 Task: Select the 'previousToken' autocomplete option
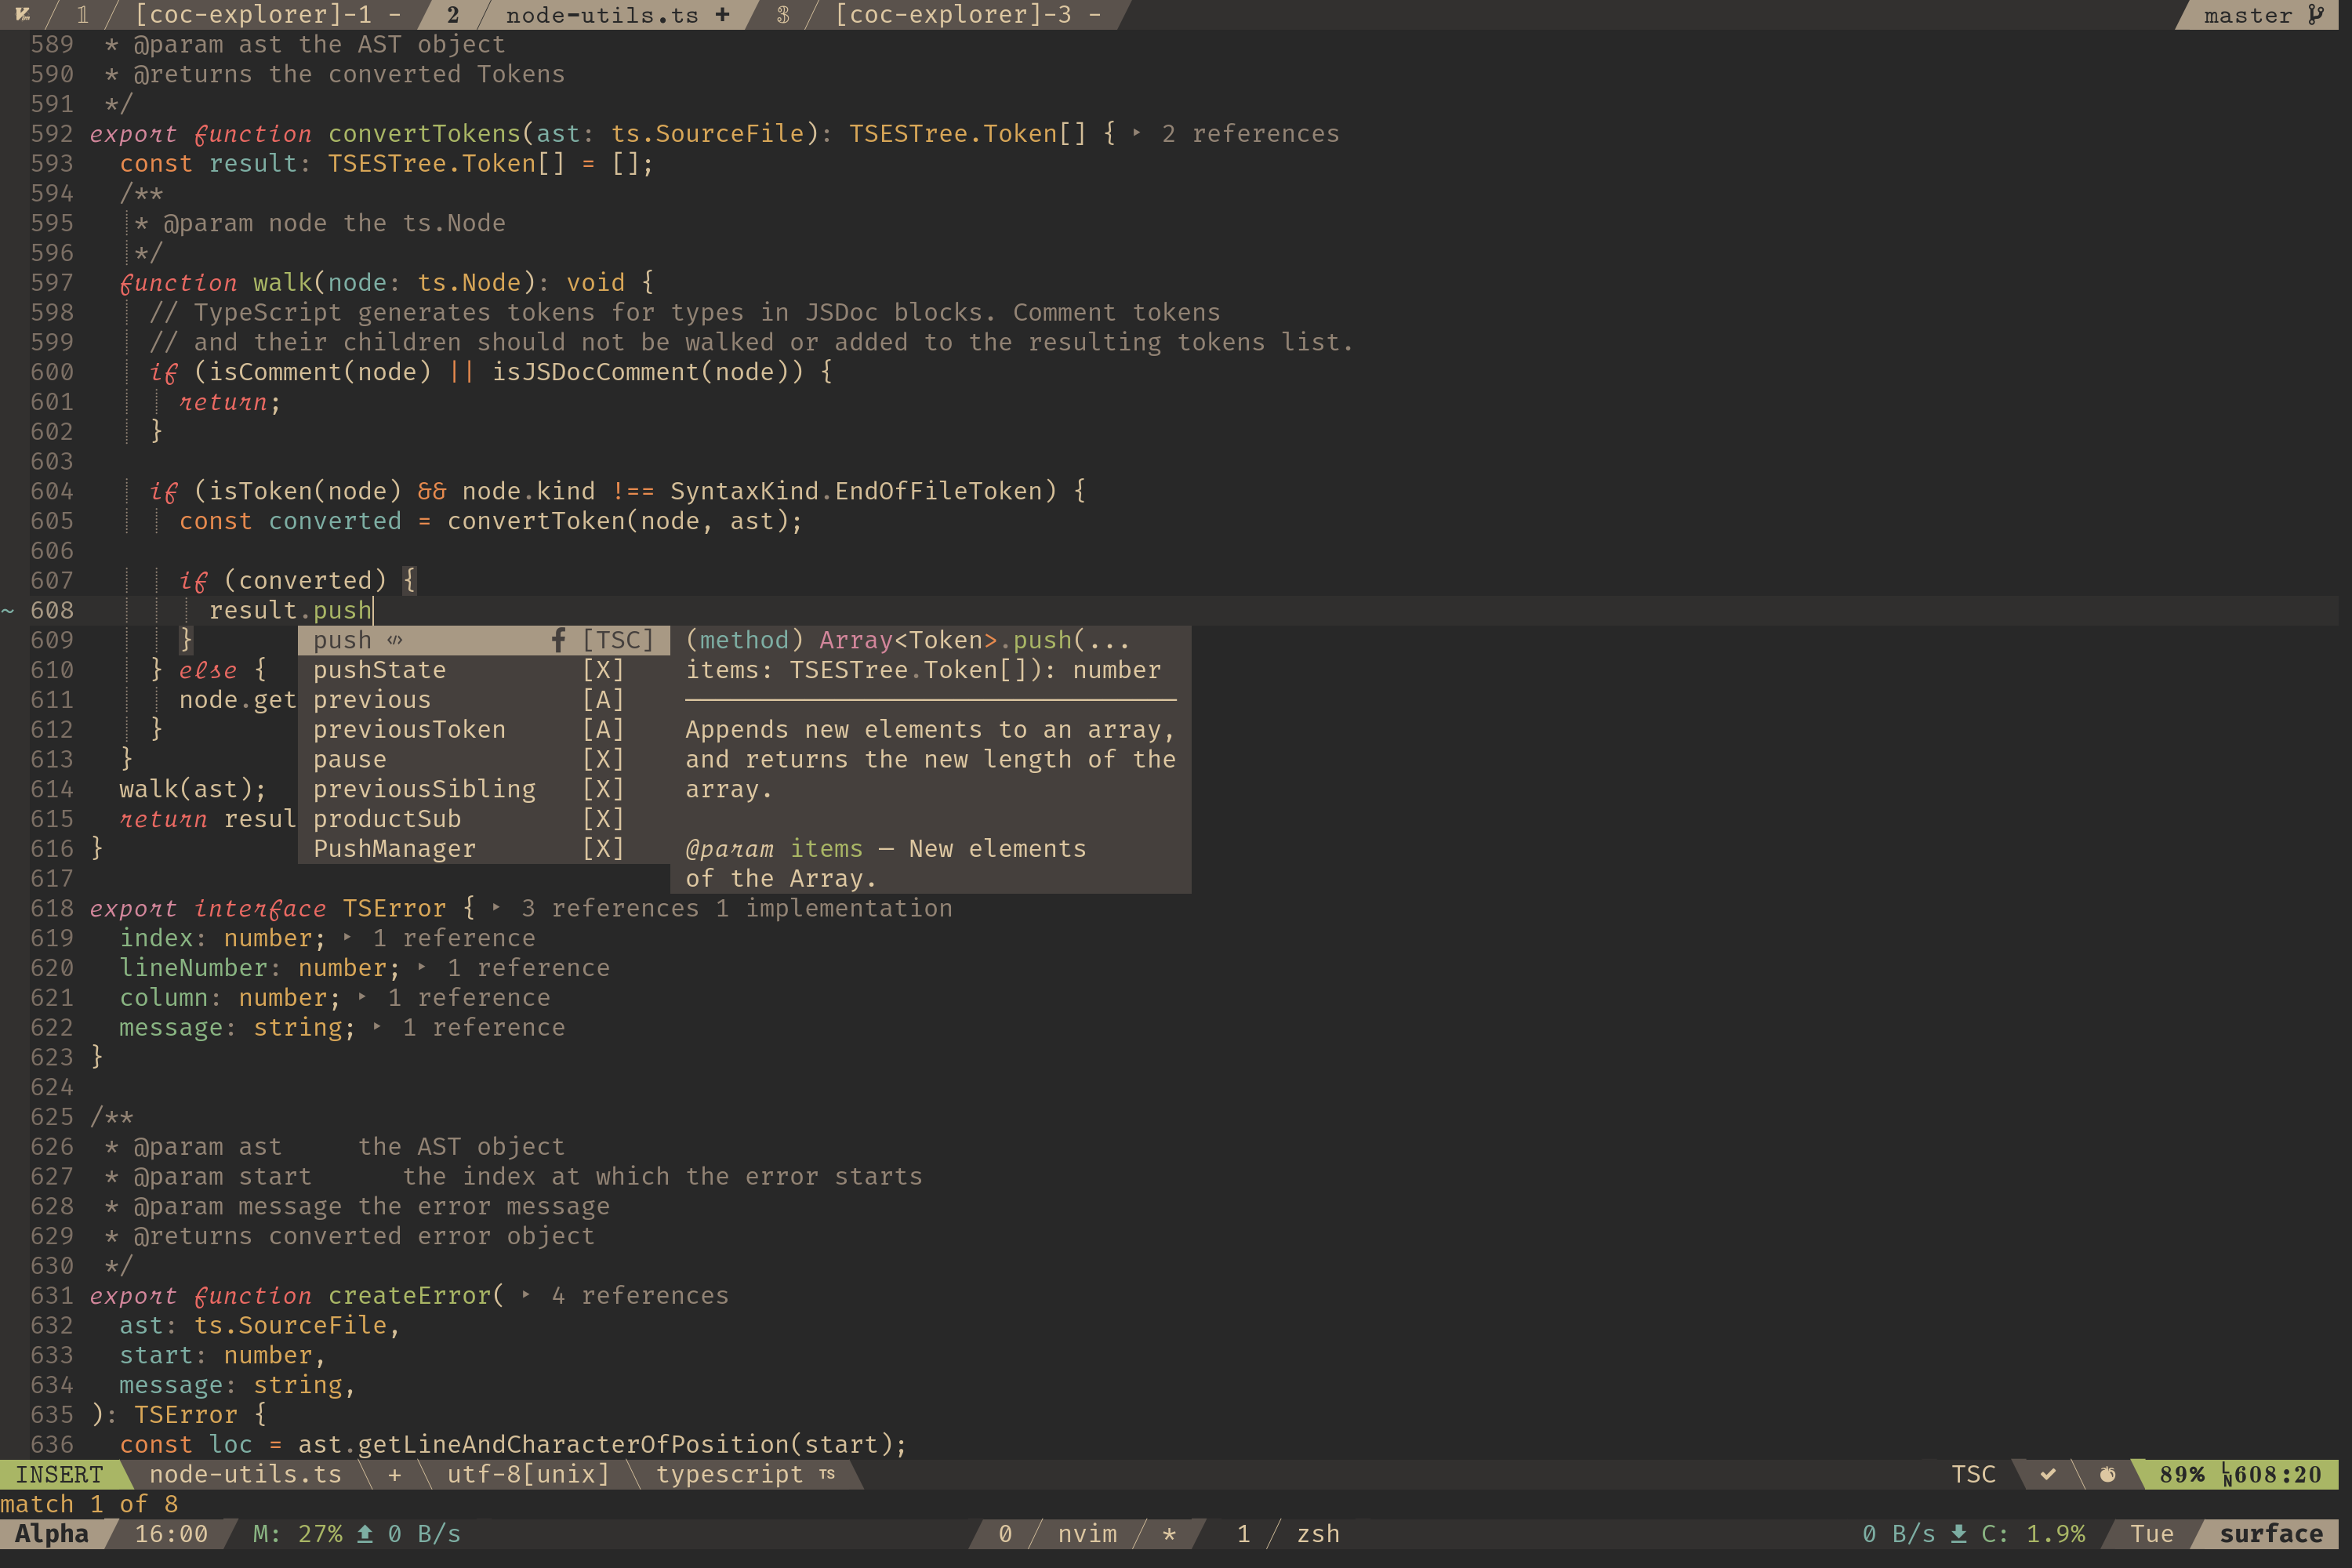(x=406, y=728)
